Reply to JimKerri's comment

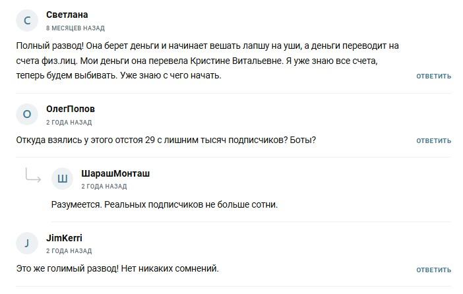pos(433,270)
